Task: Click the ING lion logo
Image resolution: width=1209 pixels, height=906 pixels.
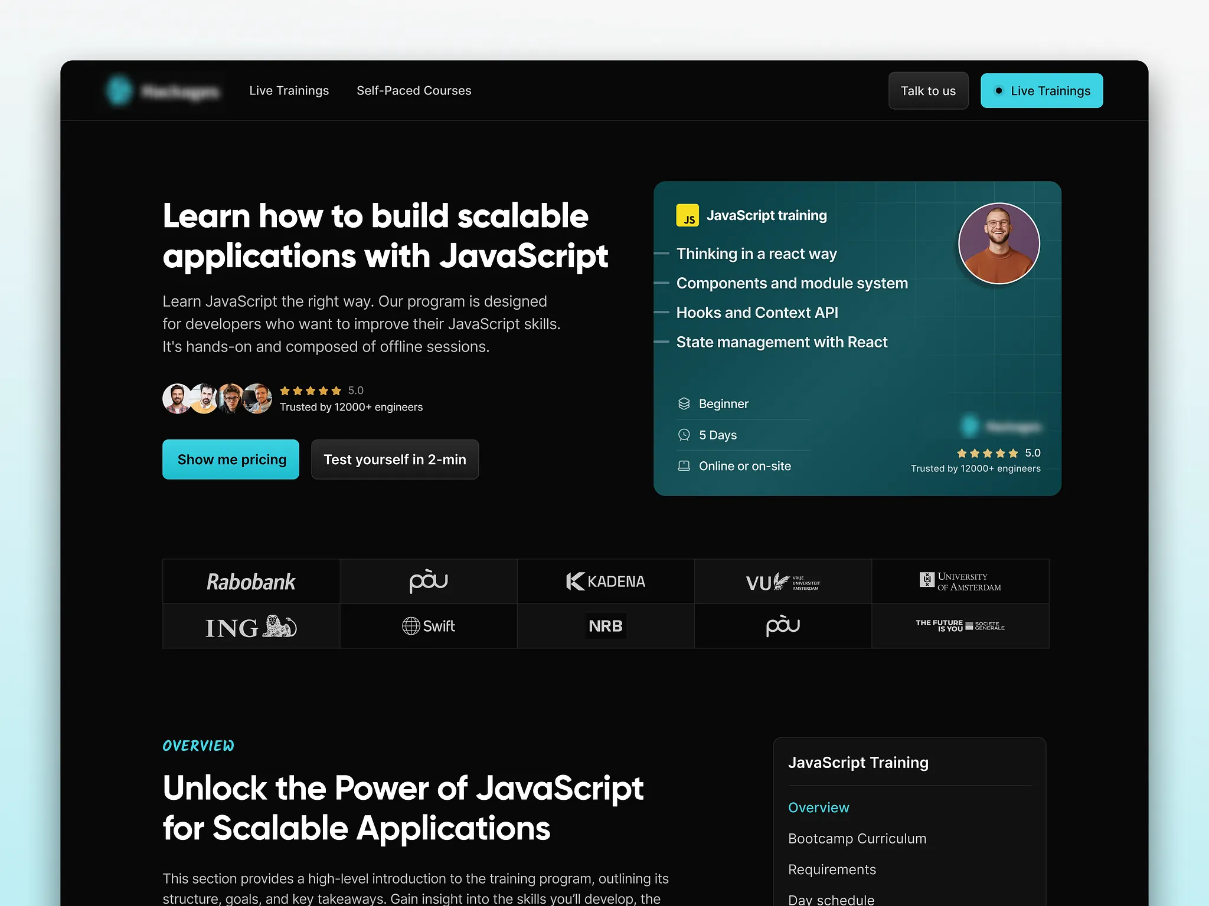Action: click(251, 626)
